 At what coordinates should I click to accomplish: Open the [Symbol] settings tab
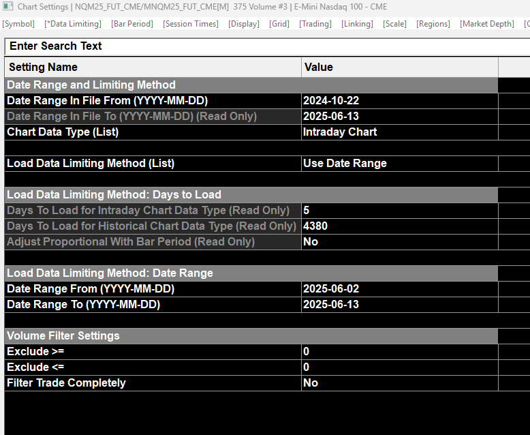point(18,24)
